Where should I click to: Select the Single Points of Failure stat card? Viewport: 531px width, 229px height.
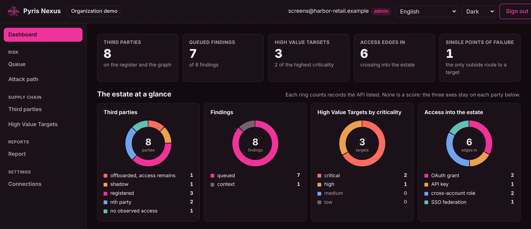pyautogui.click(x=480, y=58)
